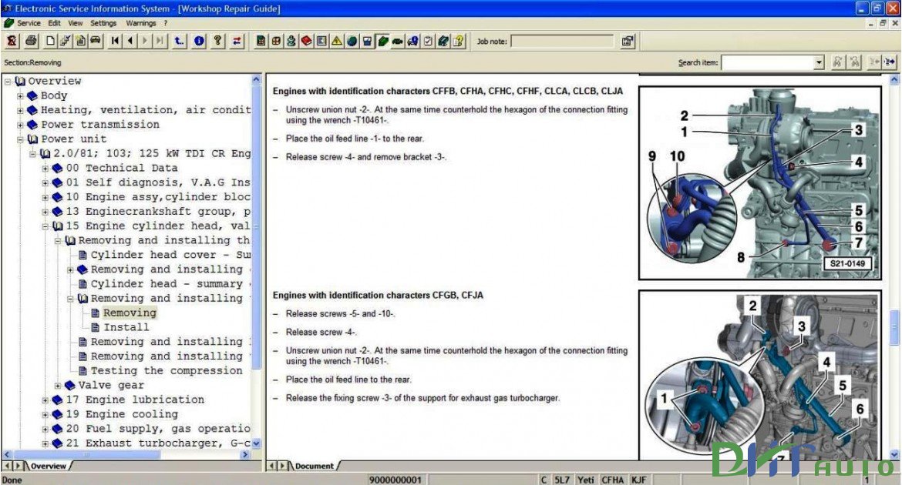Select '21 Exhaust turbocharger' tree entry

coord(158,443)
